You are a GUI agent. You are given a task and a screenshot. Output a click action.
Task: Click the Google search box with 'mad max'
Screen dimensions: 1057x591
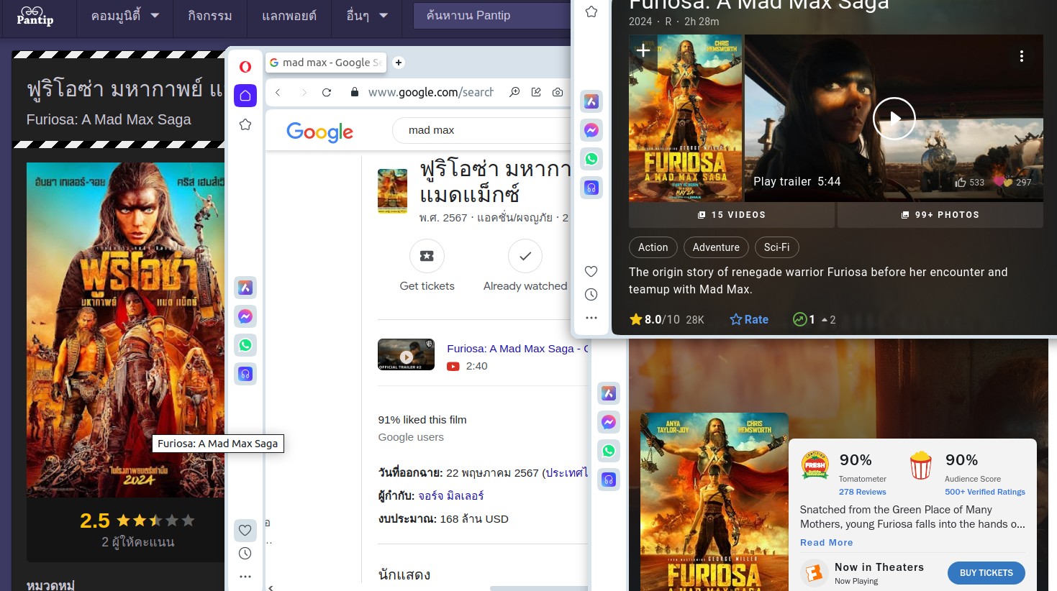point(482,130)
